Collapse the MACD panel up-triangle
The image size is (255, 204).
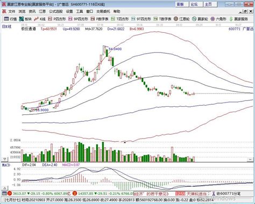pos(5,188)
